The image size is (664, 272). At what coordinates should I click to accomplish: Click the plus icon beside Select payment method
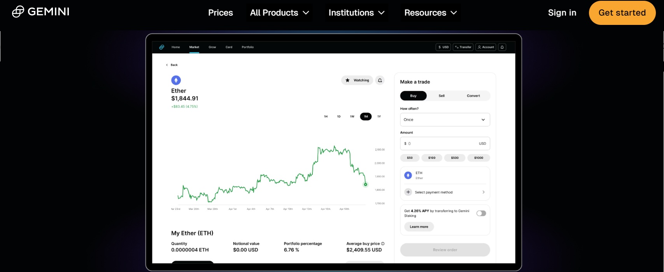click(408, 192)
